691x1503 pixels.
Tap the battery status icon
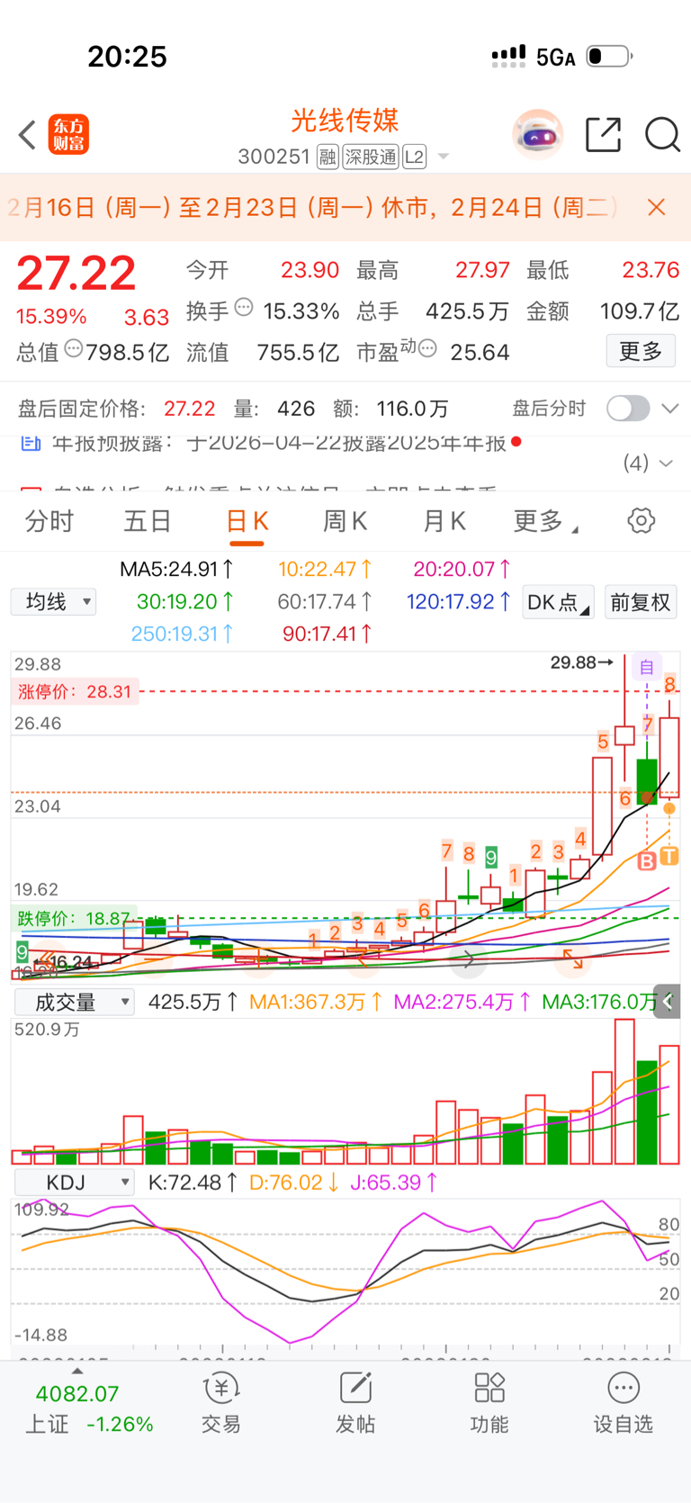(x=609, y=57)
